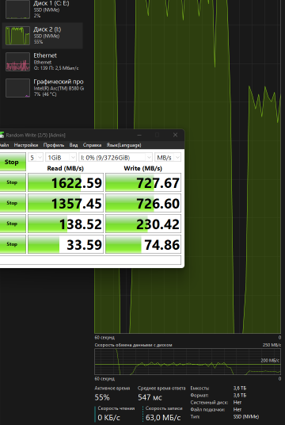Click the Среднее время ответа label
This screenshot has height=425, width=285.
point(161,389)
